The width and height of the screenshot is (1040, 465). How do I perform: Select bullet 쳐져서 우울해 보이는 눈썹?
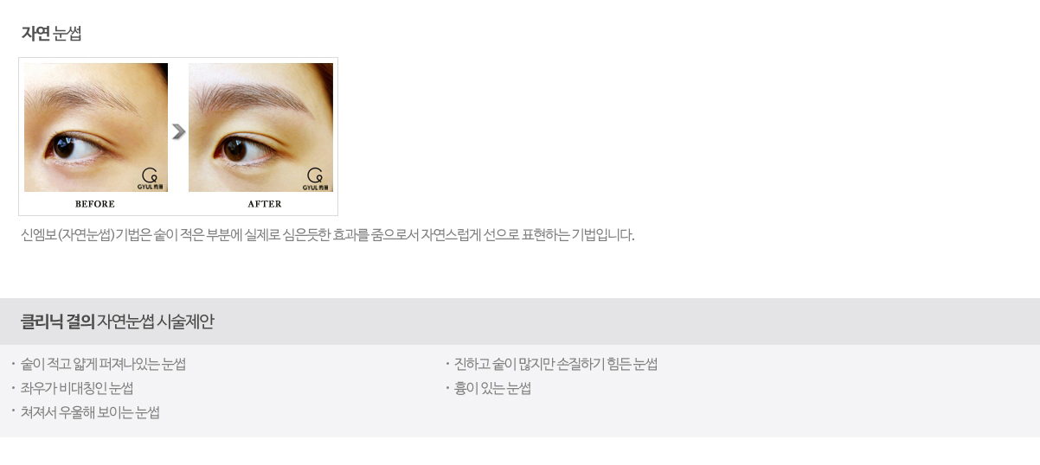click(90, 412)
